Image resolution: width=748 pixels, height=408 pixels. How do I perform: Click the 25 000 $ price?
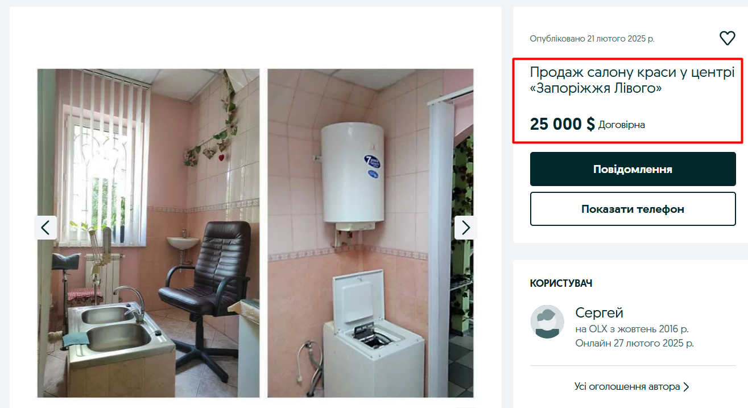click(562, 124)
